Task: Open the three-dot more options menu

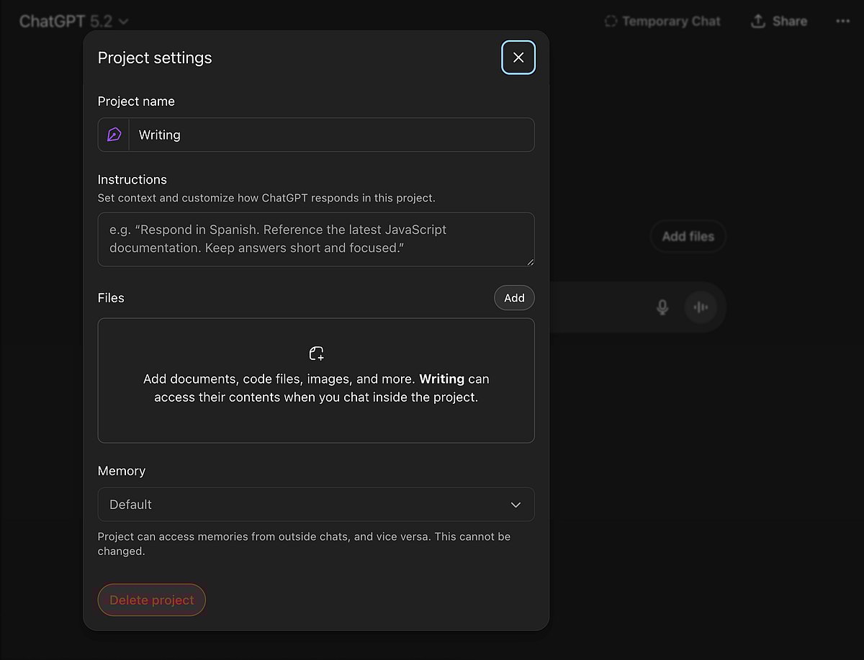Action: coord(842,22)
